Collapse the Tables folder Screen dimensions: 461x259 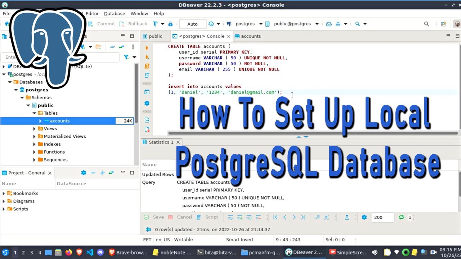[x=34, y=113]
